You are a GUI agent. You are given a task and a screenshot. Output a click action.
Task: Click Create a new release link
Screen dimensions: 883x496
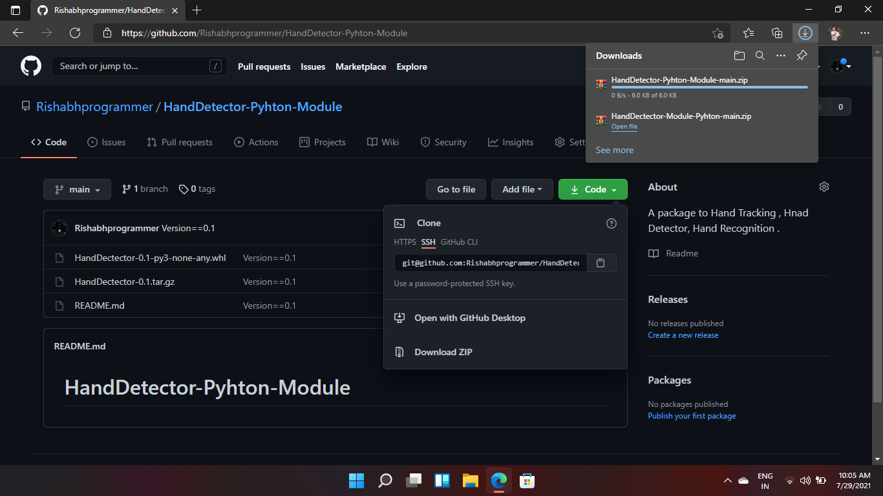tap(683, 335)
